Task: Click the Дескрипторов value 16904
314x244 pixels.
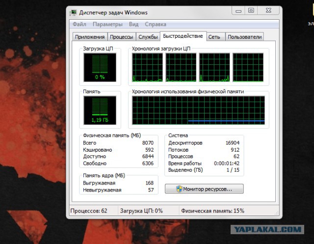Action: pyautogui.click(x=232, y=143)
